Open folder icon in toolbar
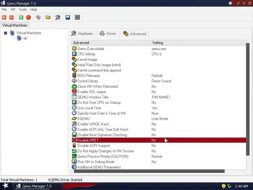253x190 pixels. click(x=48, y=17)
